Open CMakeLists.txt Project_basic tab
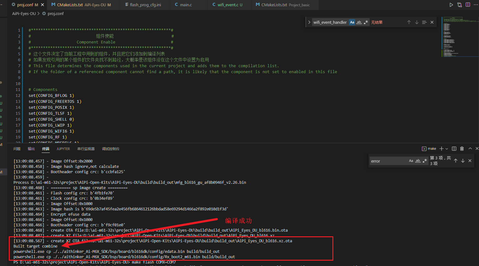 pyautogui.click(x=285, y=5)
